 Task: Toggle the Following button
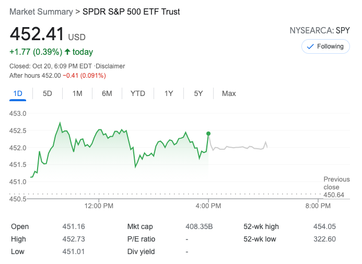(325, 46)
